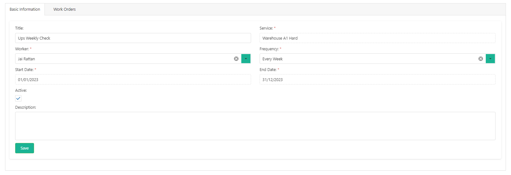
Task: Click the Title: label
Action: [x=19, y=28]
